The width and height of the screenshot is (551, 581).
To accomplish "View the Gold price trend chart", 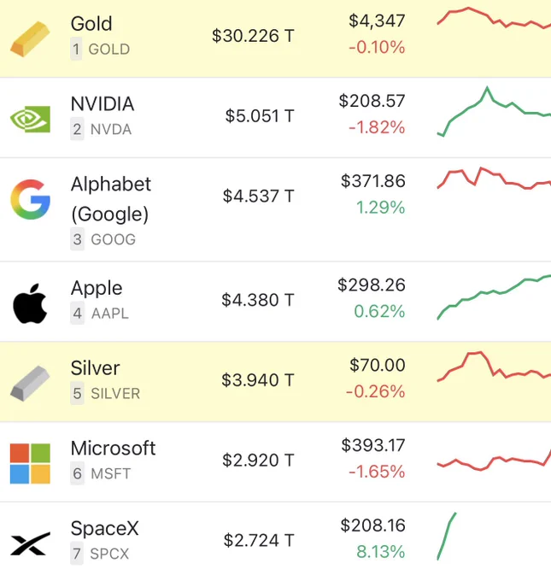I will [x=494, y=17].
